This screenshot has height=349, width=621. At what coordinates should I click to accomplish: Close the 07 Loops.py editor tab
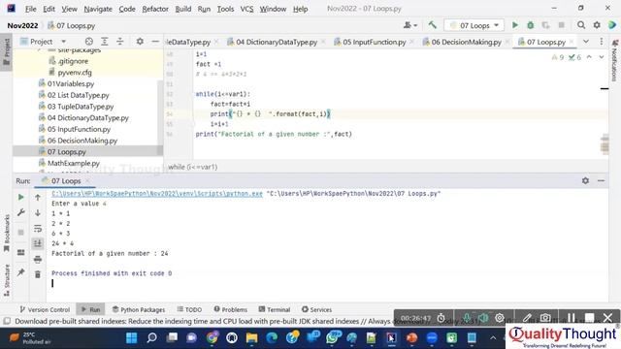click(x=572, y=42)
